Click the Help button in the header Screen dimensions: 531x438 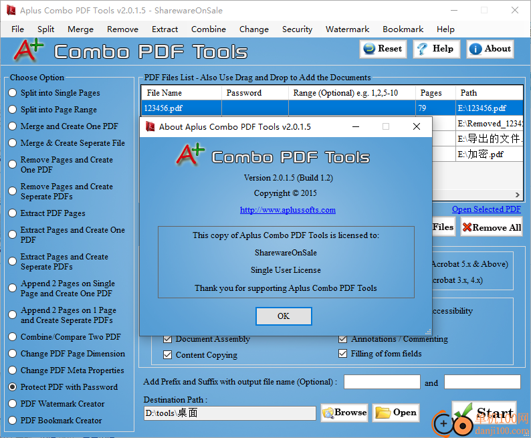pos(437,49)
